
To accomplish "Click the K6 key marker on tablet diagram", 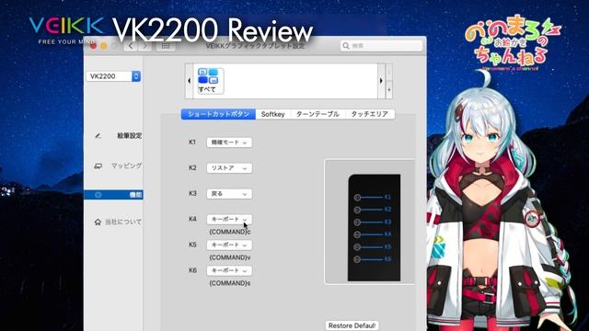I will [x=358, y=259].
